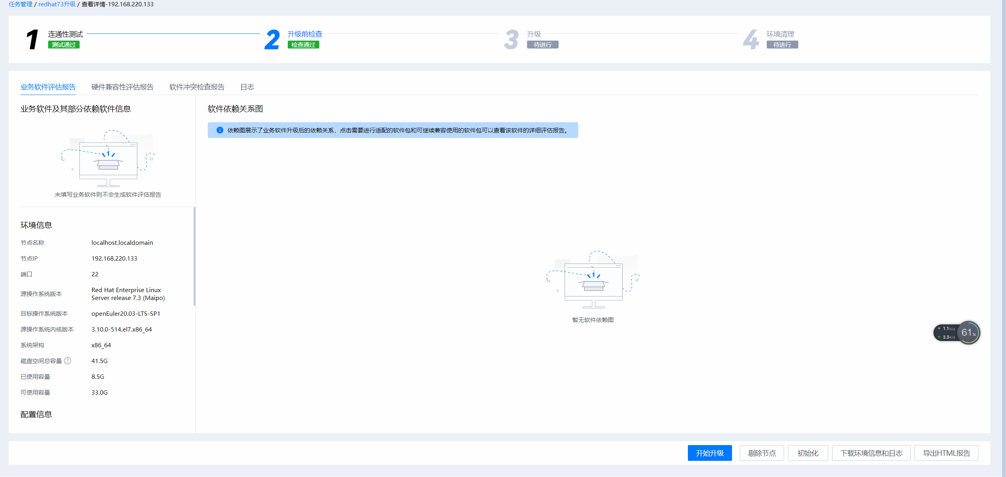
Task: Click the empty-box illustration in the dependency graph
Action: pyautogui.click(x=593, y=279)
